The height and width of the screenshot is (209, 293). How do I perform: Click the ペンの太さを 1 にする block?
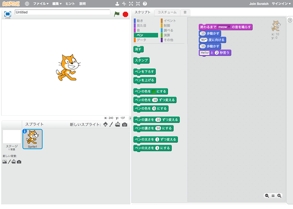click(x=152, y=148)
